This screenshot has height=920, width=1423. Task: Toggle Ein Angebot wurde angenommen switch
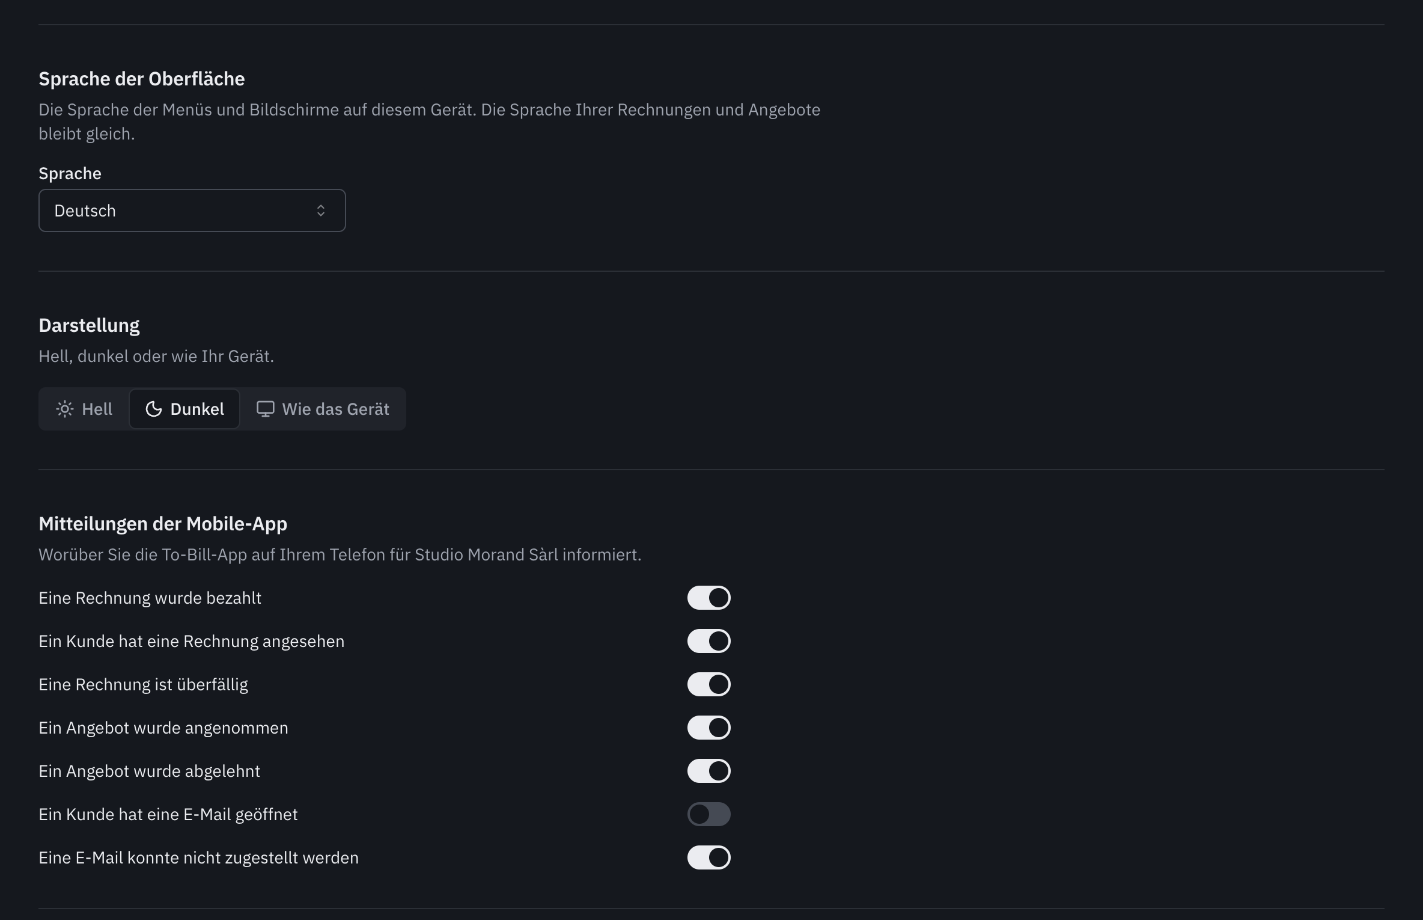point(709,728)
